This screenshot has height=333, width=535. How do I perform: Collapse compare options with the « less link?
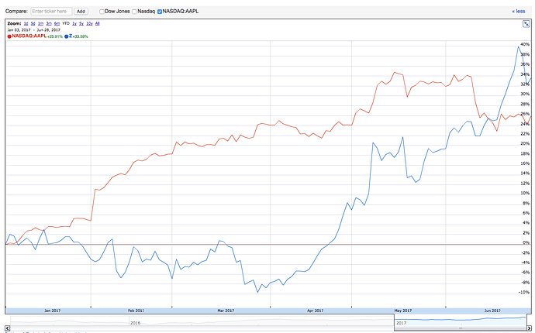(518, 12)
